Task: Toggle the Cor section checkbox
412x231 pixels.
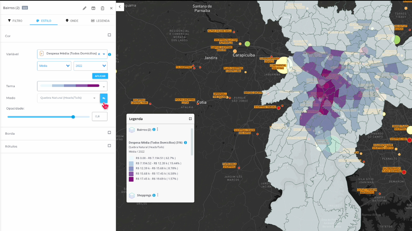Action: pyautogui.click(x=109, y=35)
